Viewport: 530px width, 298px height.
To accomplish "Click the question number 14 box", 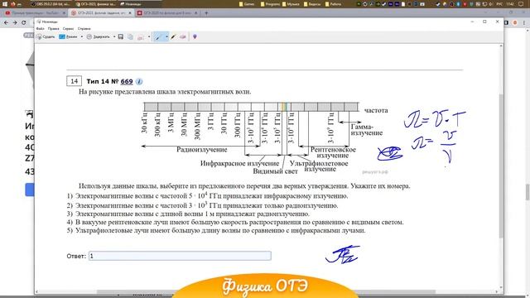I will (74, 81).
